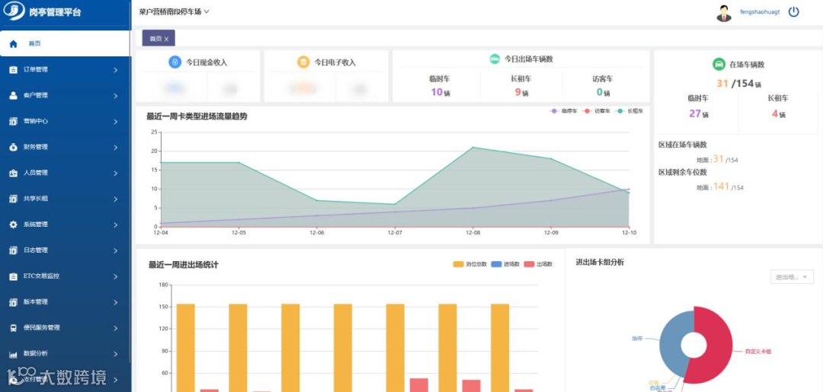Screen dimensions: 823x392
Task: Click the green 今日出场车辆数 car icon
Action: click(x=495, y=59)
